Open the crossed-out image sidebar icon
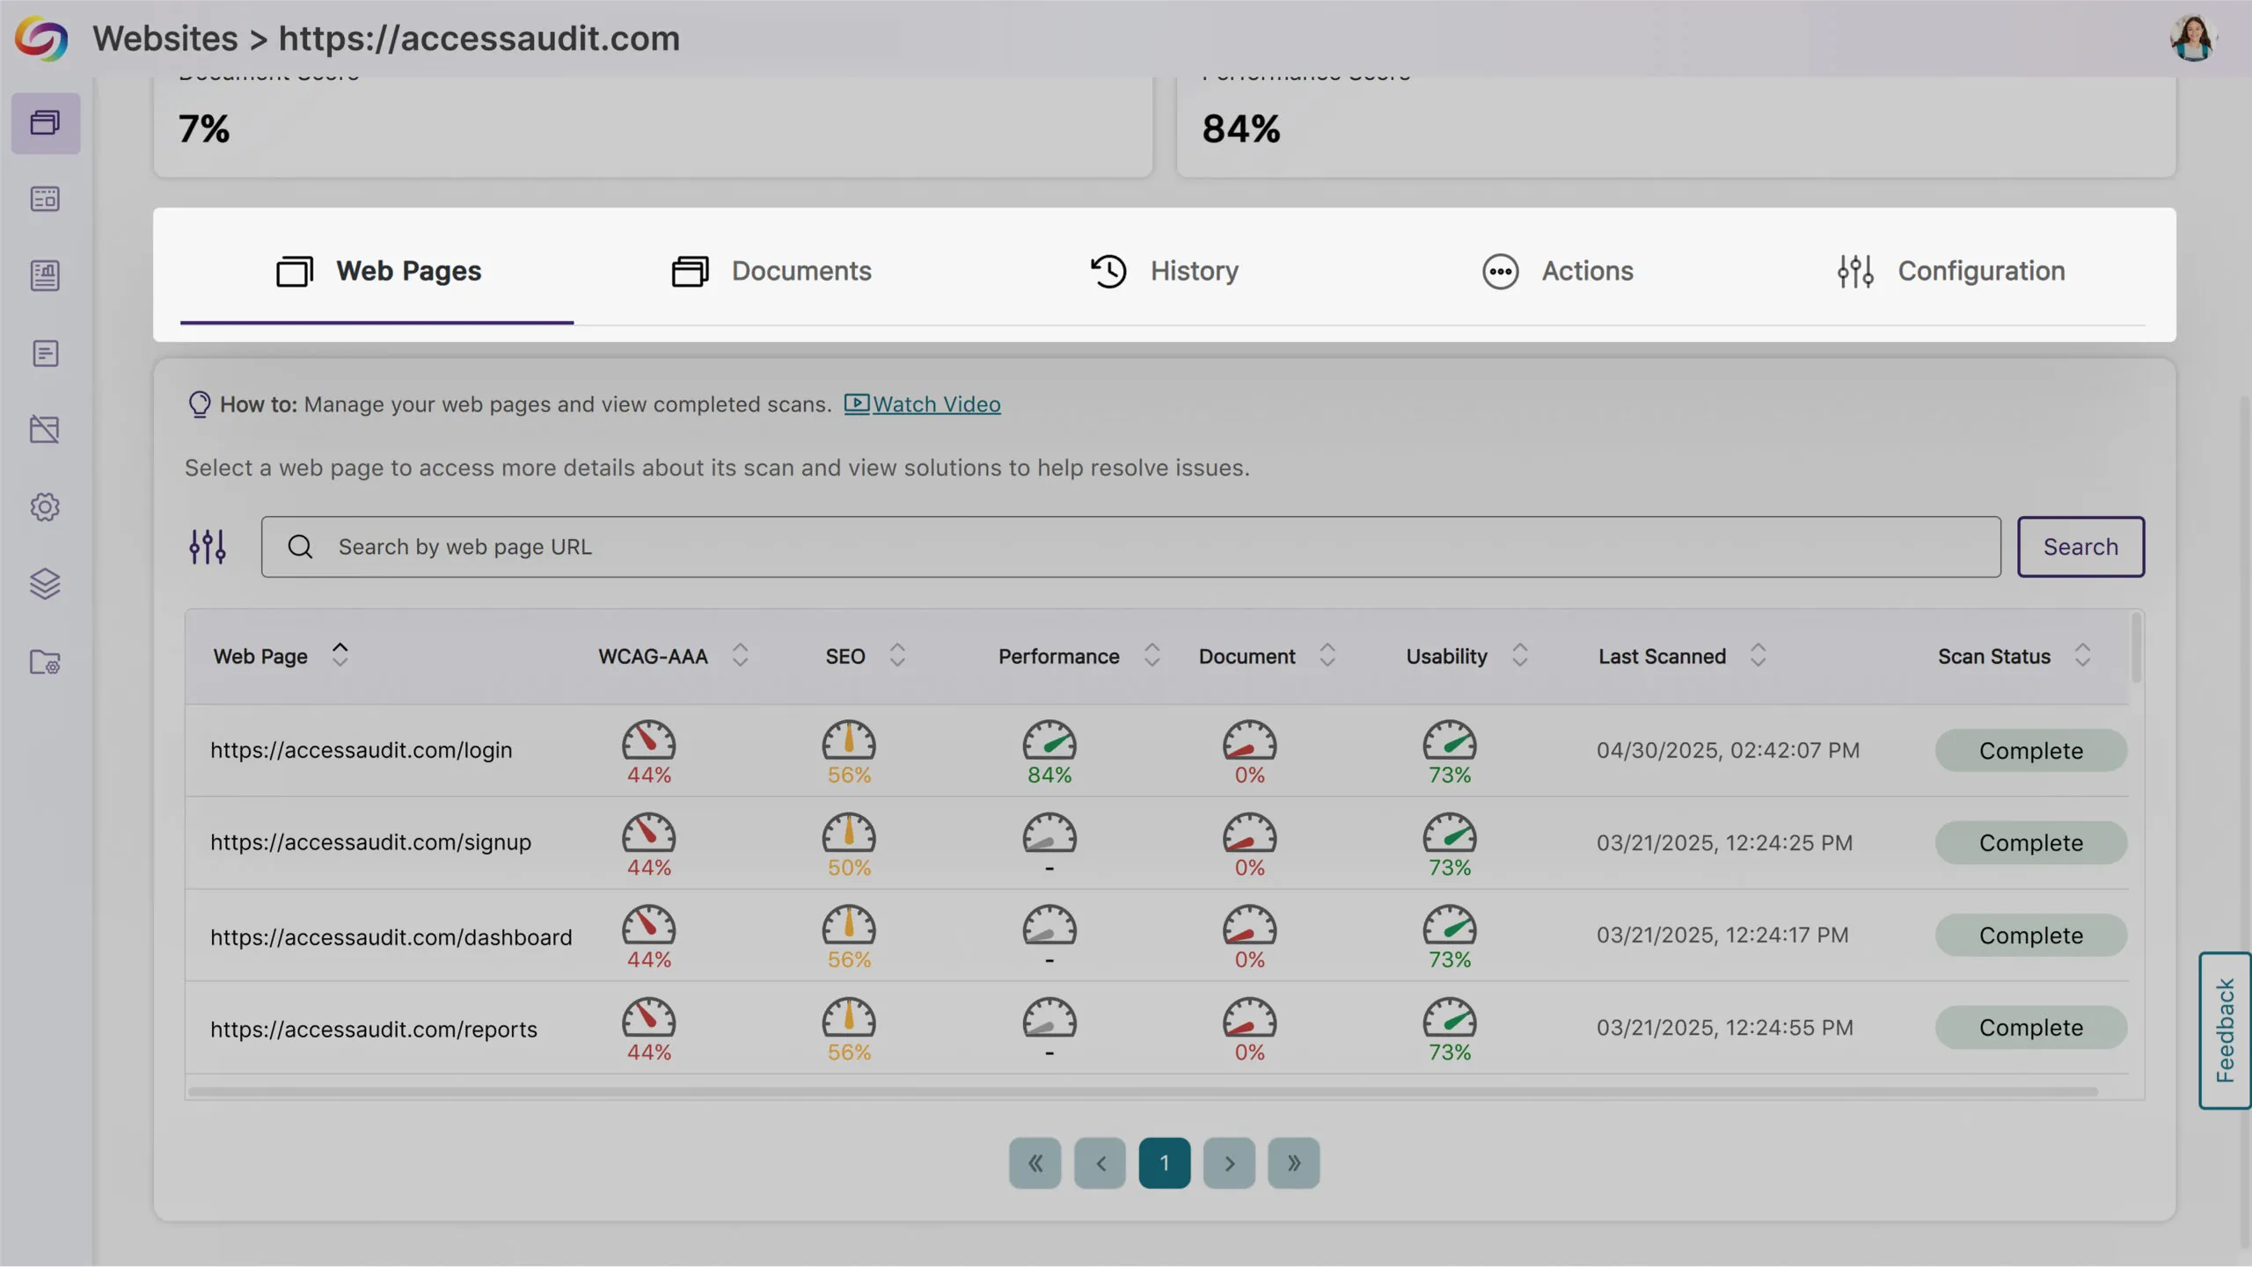 [x=45, y=430]
